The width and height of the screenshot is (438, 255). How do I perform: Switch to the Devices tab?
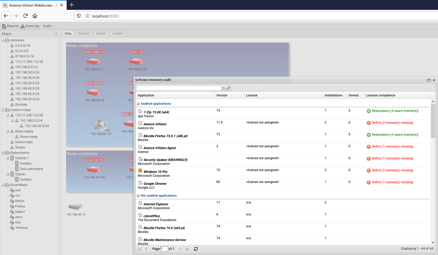[83, 34]
